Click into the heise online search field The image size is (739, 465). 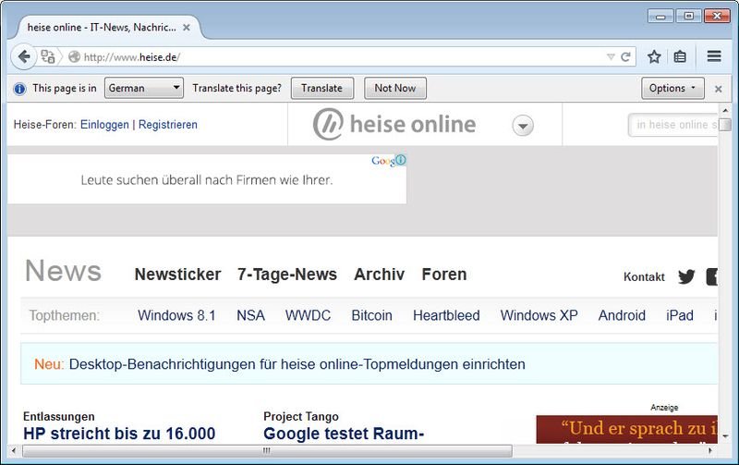[674, 125]
